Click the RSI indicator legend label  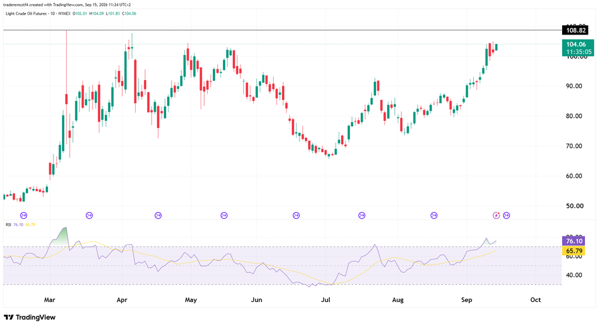(x=8, y=224)
